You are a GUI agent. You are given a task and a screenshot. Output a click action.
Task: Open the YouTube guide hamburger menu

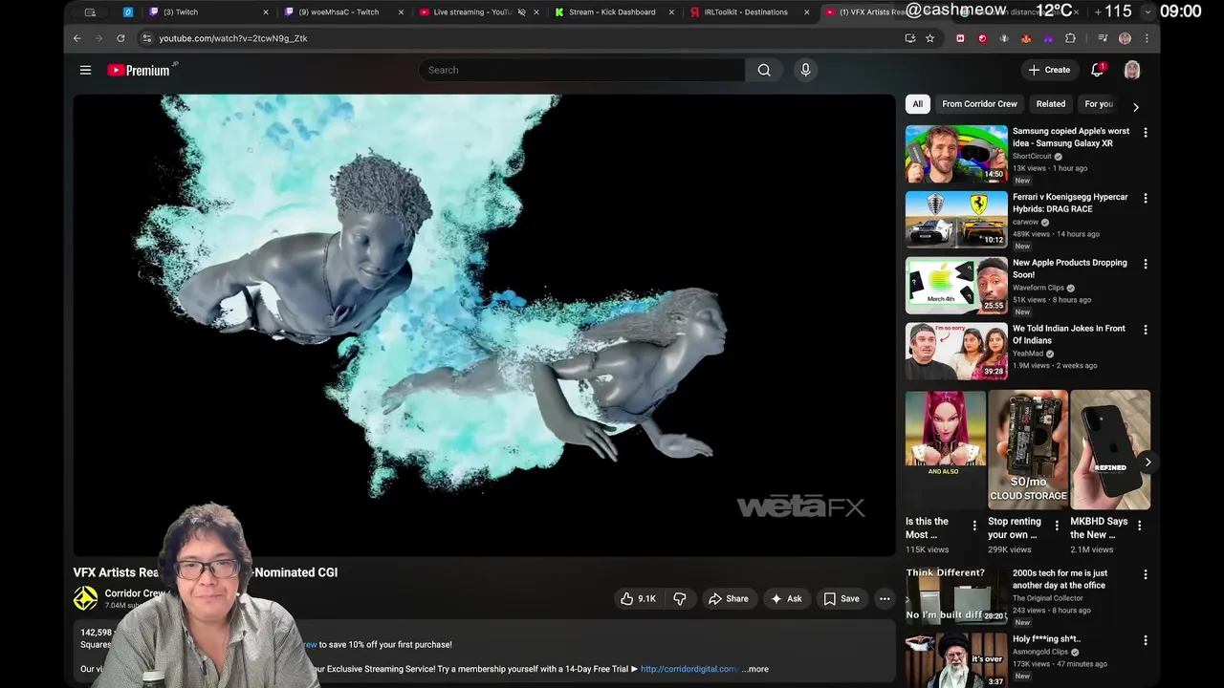(85, 70)
